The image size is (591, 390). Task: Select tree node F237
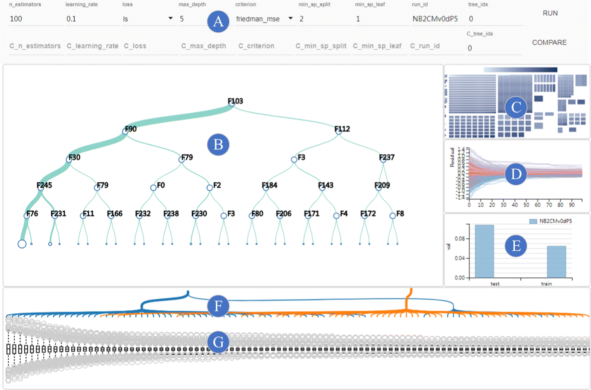pyautogui.click(x=383, y=159)
